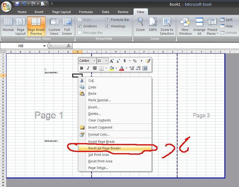239x187 pixels.
Task: Toggle the Gridlines checkbox
Action: 80,26
